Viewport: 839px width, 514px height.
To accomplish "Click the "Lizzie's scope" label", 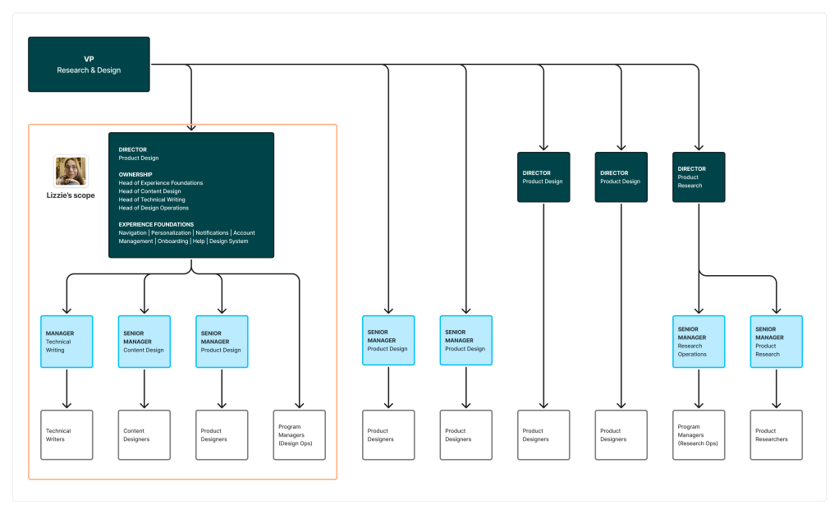I will [x=71, y=195].
